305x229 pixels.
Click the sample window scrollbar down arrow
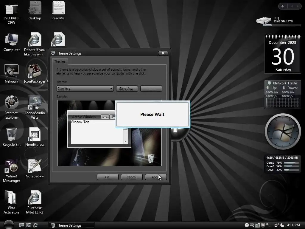[x=125, y=142]
